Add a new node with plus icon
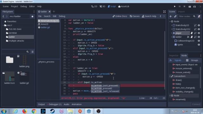Viewport: 203px width, 114px height. click(171, 16)
